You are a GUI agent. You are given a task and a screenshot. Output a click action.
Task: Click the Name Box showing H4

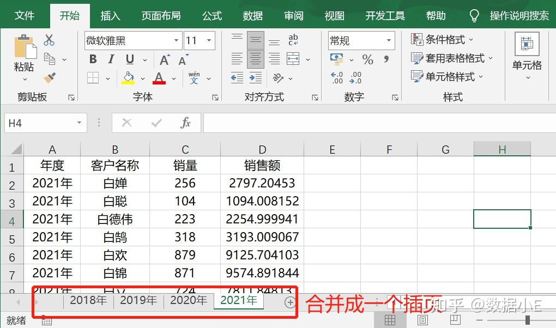click(45, 123)
